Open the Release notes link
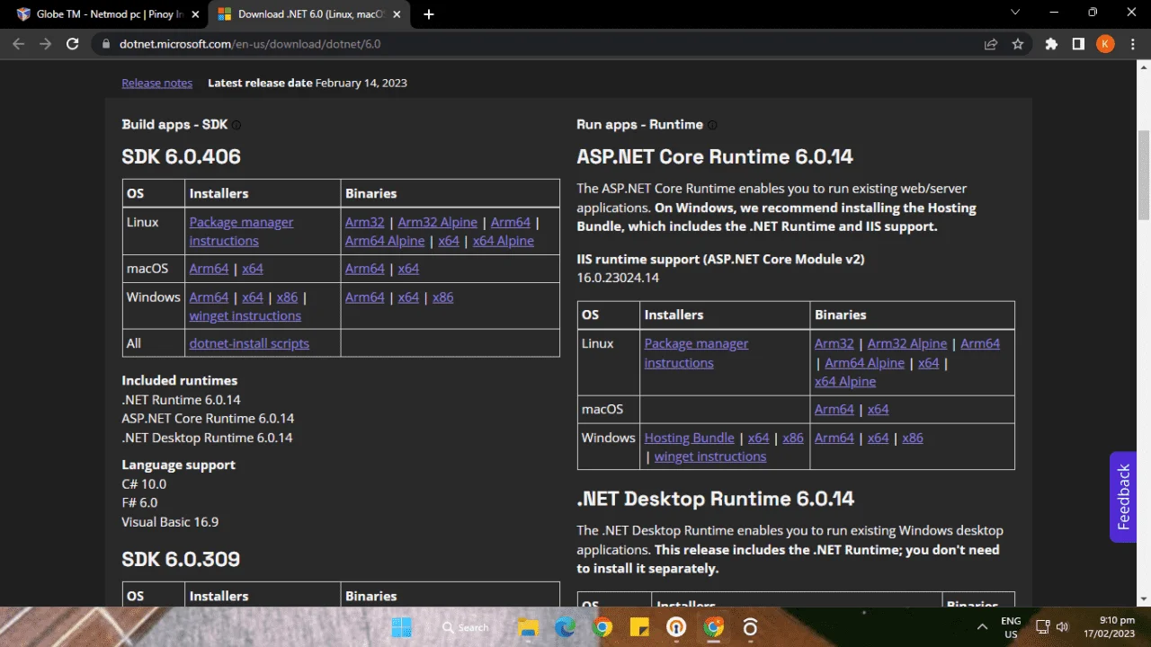1151x647 pixels. (x=157, y=83)
